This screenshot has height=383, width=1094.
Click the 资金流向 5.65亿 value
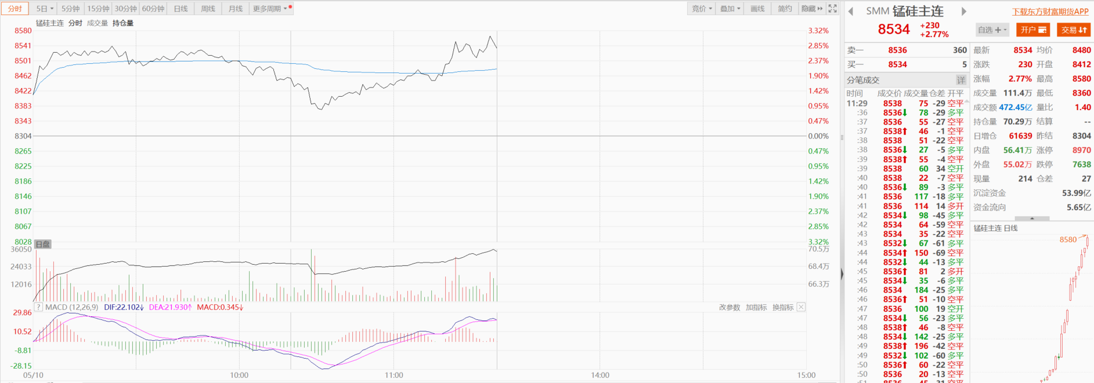coord(1078,207)
